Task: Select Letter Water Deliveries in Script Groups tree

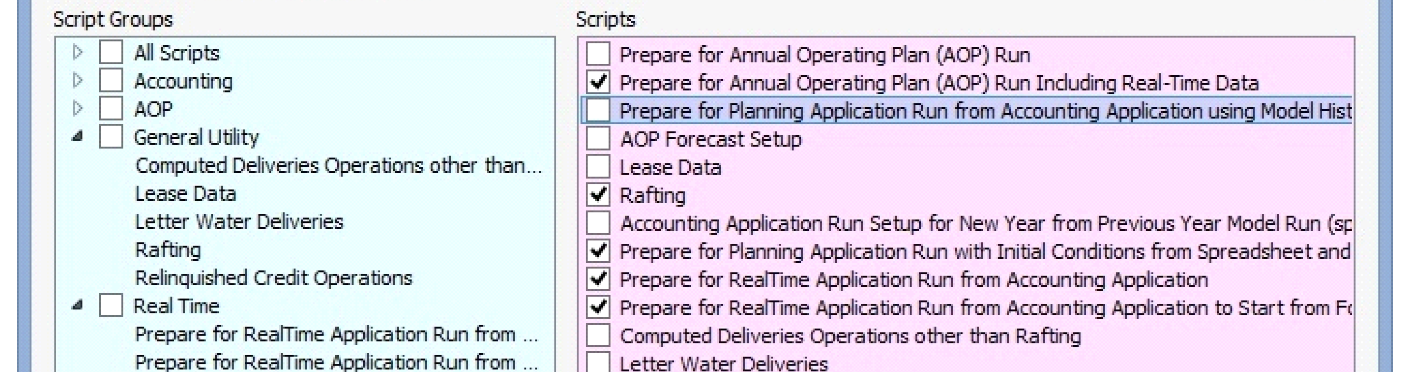Action: 239,221
